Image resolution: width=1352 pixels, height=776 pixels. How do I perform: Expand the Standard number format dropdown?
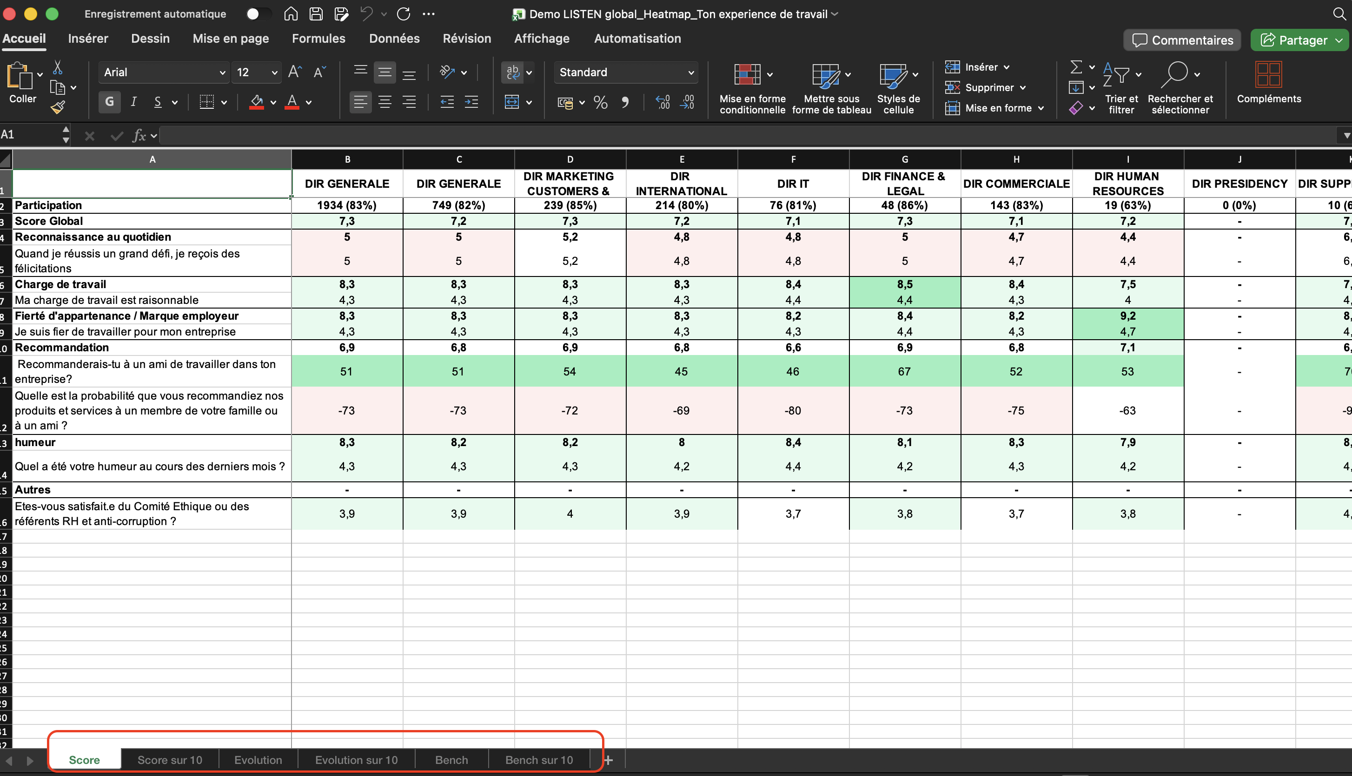click(626, 72)
